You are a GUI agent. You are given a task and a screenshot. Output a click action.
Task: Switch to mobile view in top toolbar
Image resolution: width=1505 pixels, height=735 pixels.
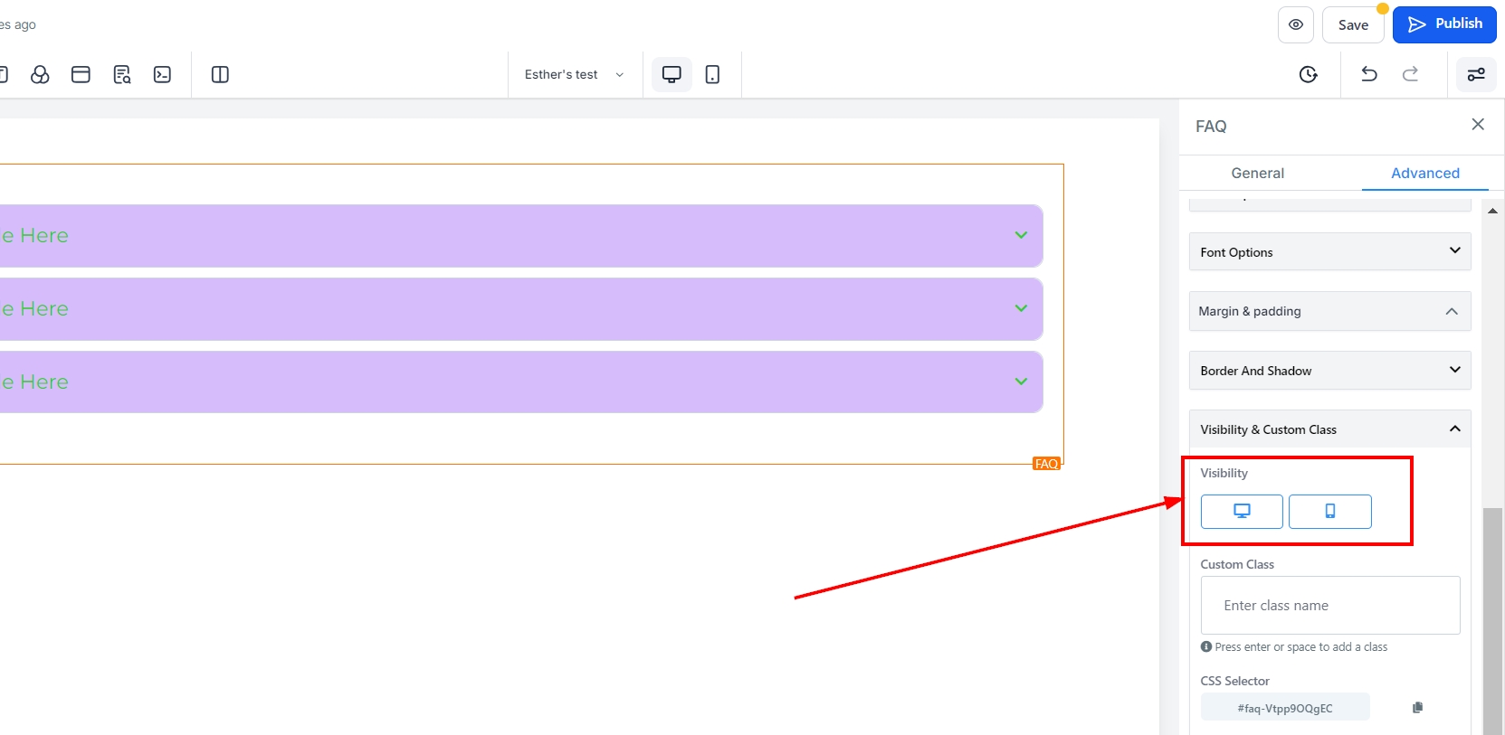coord(712,74)
